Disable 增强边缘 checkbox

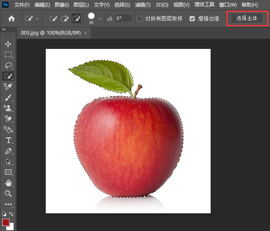pos(192,18)
